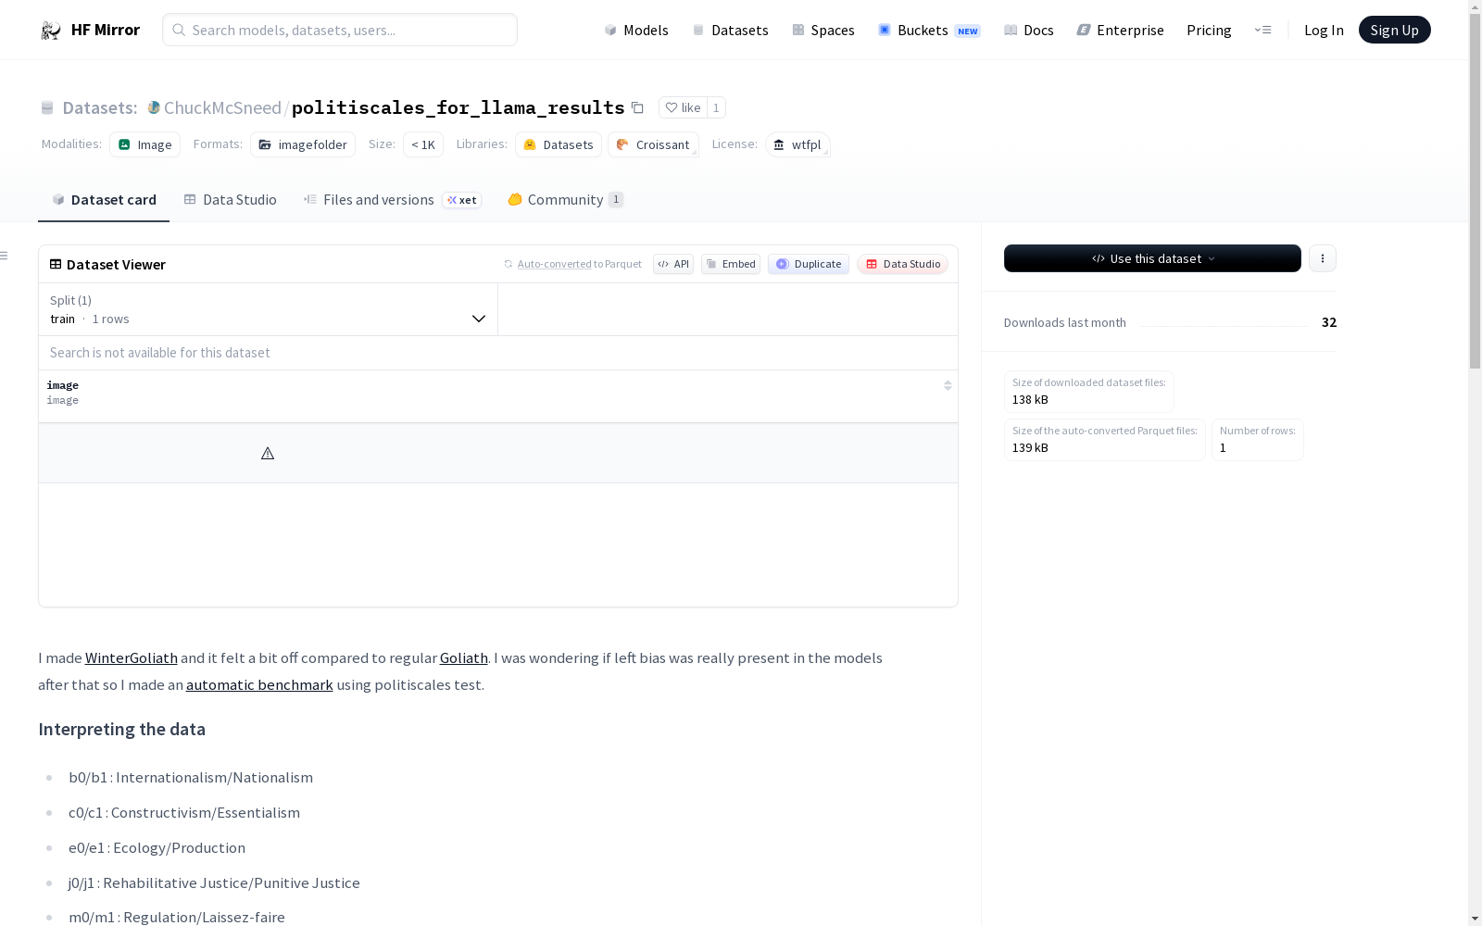Click the datasets stack icon beside Datasets label

[x=47, y=108]
